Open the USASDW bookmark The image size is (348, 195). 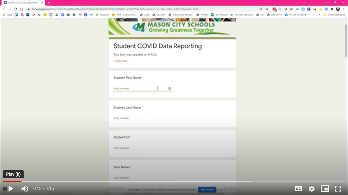(159, 15)
